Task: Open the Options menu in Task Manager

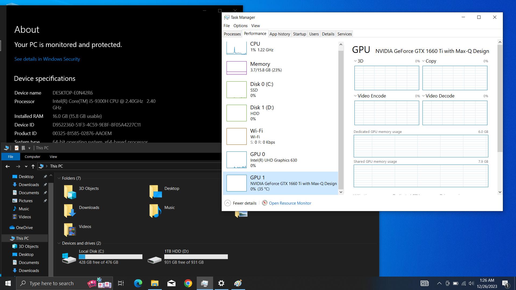Action: (x=240, y=26)
